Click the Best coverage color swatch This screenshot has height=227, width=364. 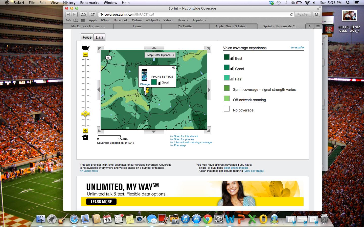(x=226, y=57)
